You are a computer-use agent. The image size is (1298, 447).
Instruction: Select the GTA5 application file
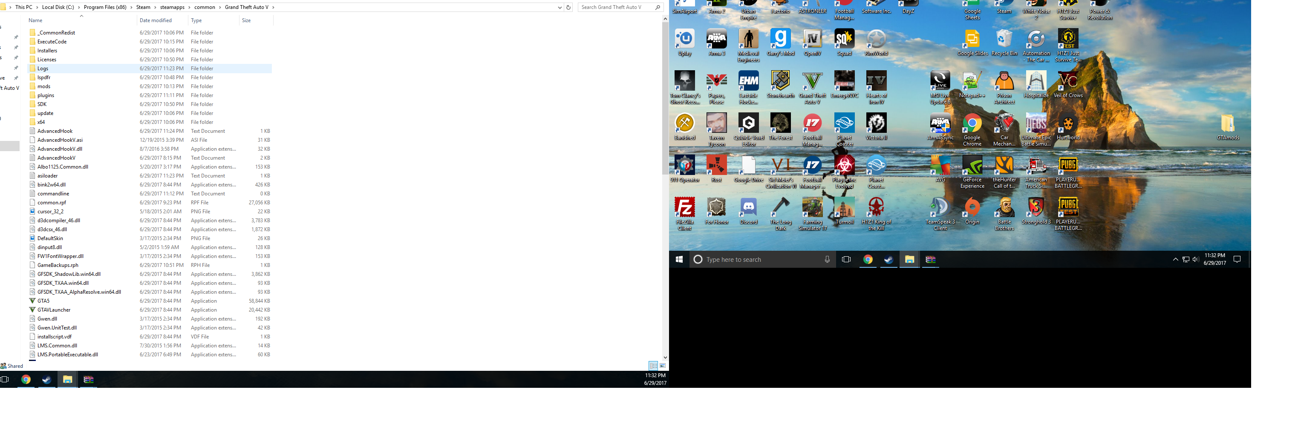150,301
